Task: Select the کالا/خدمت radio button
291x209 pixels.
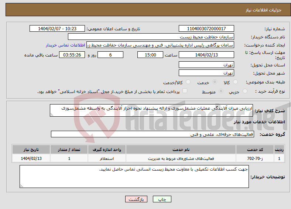Action: click(188, 82)
